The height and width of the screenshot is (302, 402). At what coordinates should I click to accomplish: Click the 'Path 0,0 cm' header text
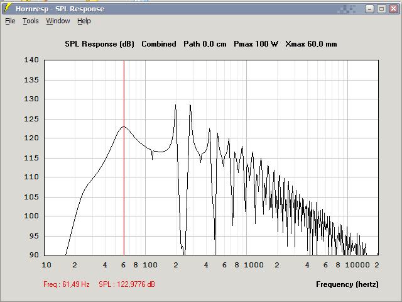pyautogui.click(x=205, y=44)
